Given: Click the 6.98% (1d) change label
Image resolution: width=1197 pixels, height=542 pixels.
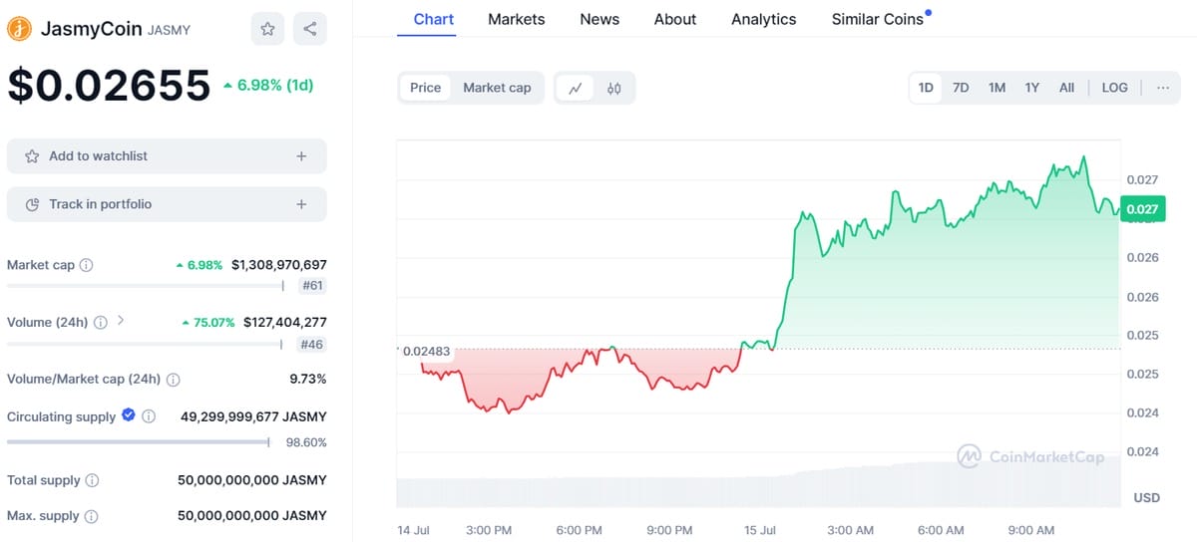Looking at the screenshot, I should (268, 86).
